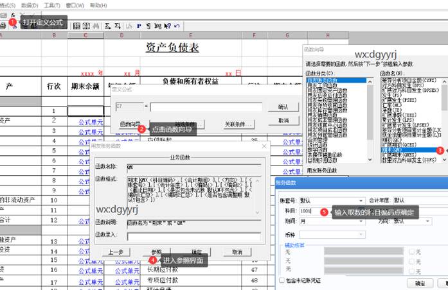Select 期初(QC) in the function name list

click(391, 140)
